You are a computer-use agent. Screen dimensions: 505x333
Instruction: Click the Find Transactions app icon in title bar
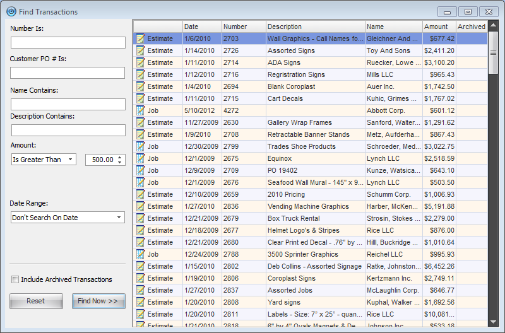(11, 11)
